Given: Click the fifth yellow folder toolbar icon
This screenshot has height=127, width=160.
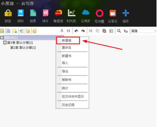Looking at the screenshot, I should pos(28,31).
